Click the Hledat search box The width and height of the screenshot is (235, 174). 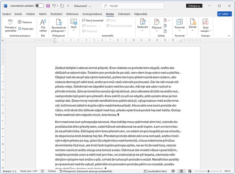[x=133, y=6]
